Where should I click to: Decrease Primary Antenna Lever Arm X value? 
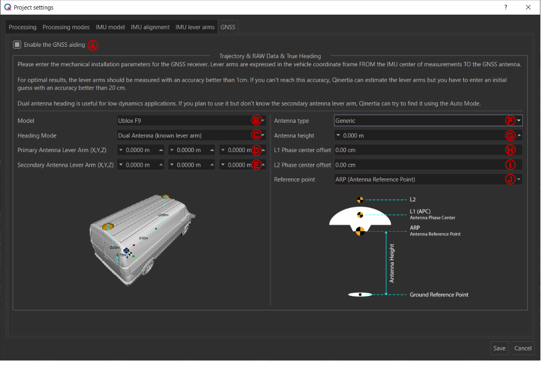(x=121, y=150)
